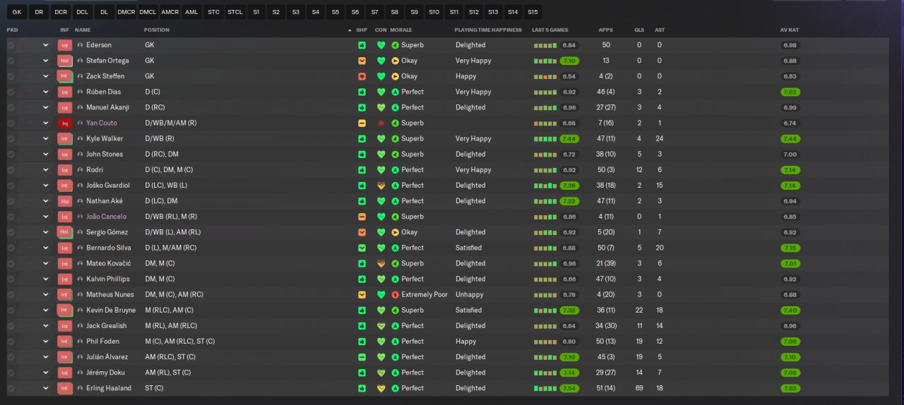The height and width of the screenshot is (405, 904).
Task: Select the DCR position filter tab
Action: [x=61, y=12]
